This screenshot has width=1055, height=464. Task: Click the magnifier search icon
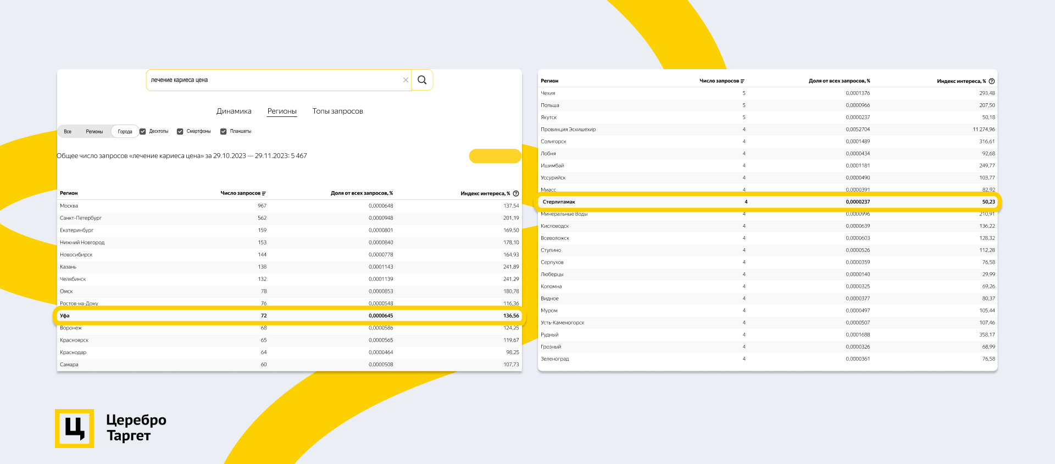422,80
